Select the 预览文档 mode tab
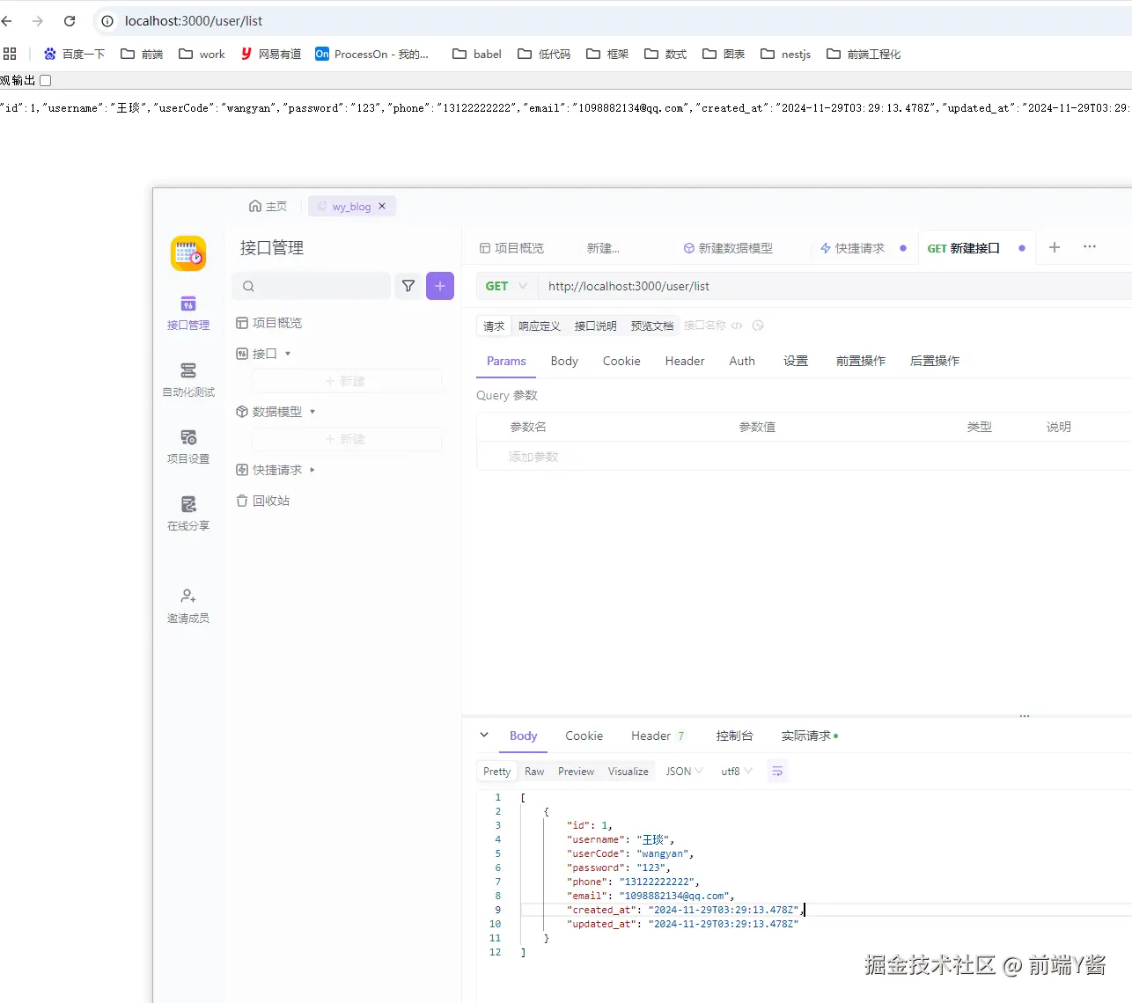1132x1003 pixels. 652,326
